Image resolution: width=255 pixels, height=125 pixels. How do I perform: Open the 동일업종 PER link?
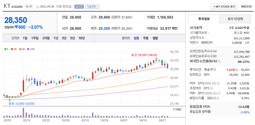[x=201, y=107]
